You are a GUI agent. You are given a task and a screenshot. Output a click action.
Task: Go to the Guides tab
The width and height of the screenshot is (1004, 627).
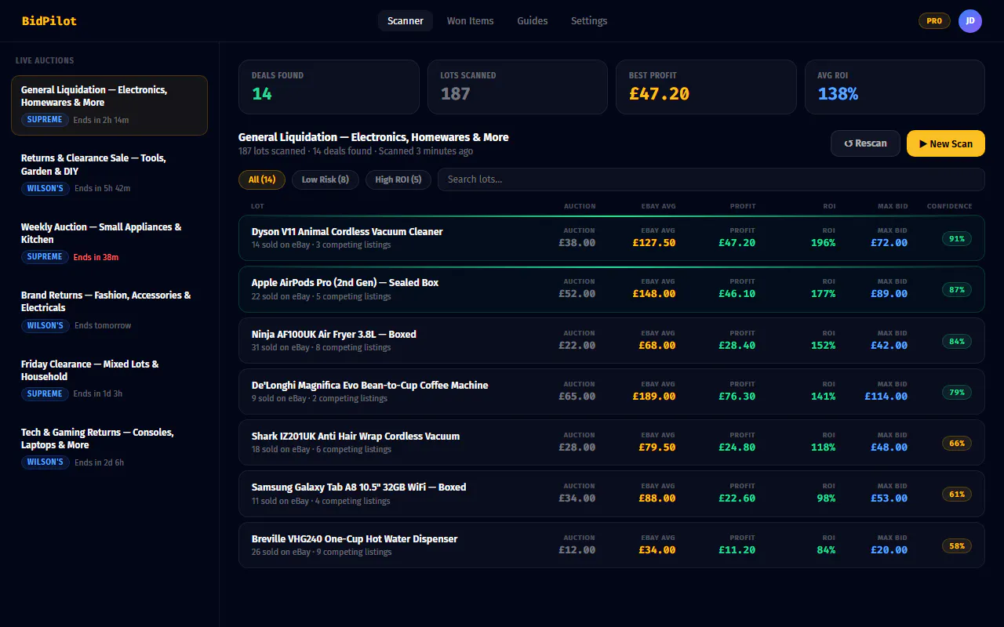point(533,21)
